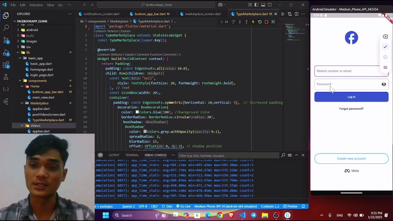Switch to marketplace_screen.dart tab
This screenshot has height=221, width=393.
[x=203, y=14]
